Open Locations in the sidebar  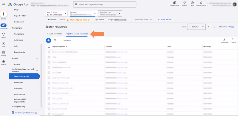(x=18, y=88)
